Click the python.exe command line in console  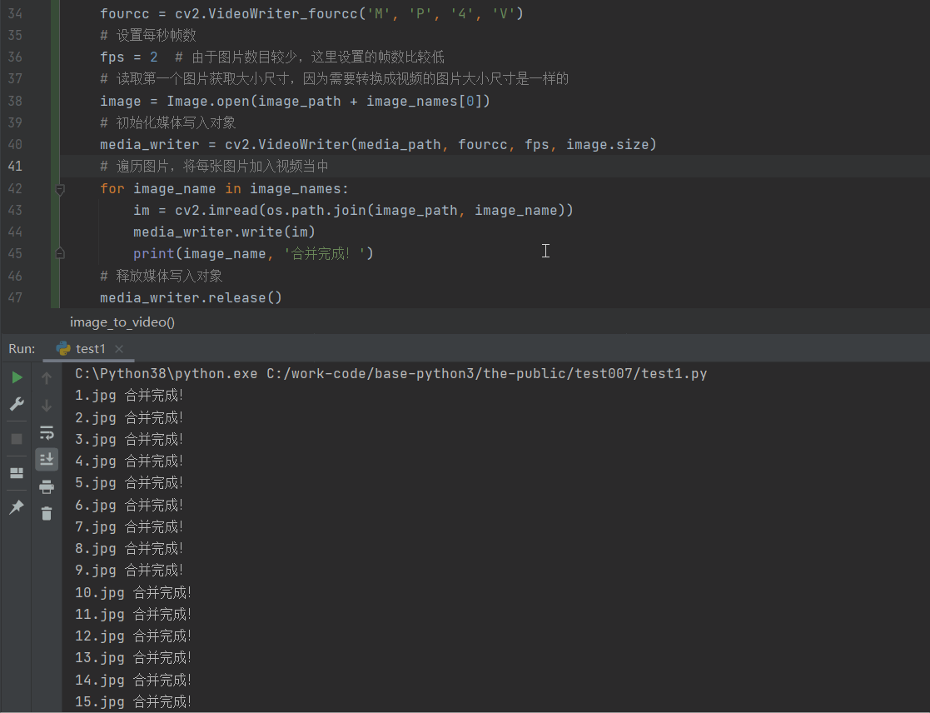click(x=390, y=374)
